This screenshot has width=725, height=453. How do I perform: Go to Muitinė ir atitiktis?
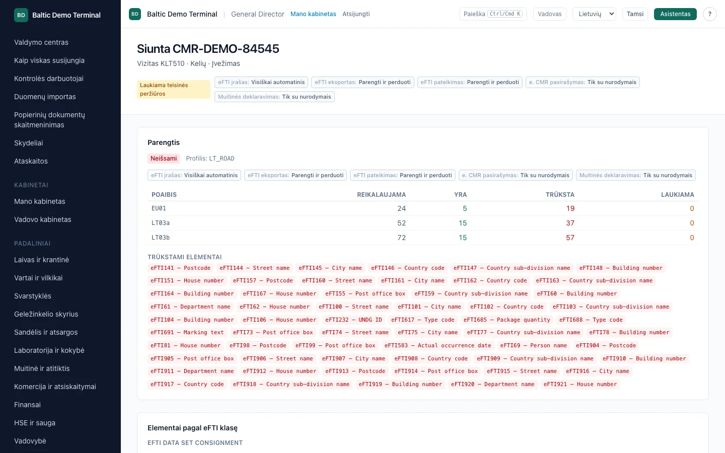(42, 368)
